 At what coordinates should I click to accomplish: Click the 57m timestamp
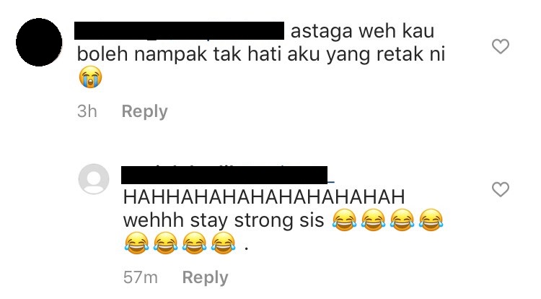coord(141,277)
